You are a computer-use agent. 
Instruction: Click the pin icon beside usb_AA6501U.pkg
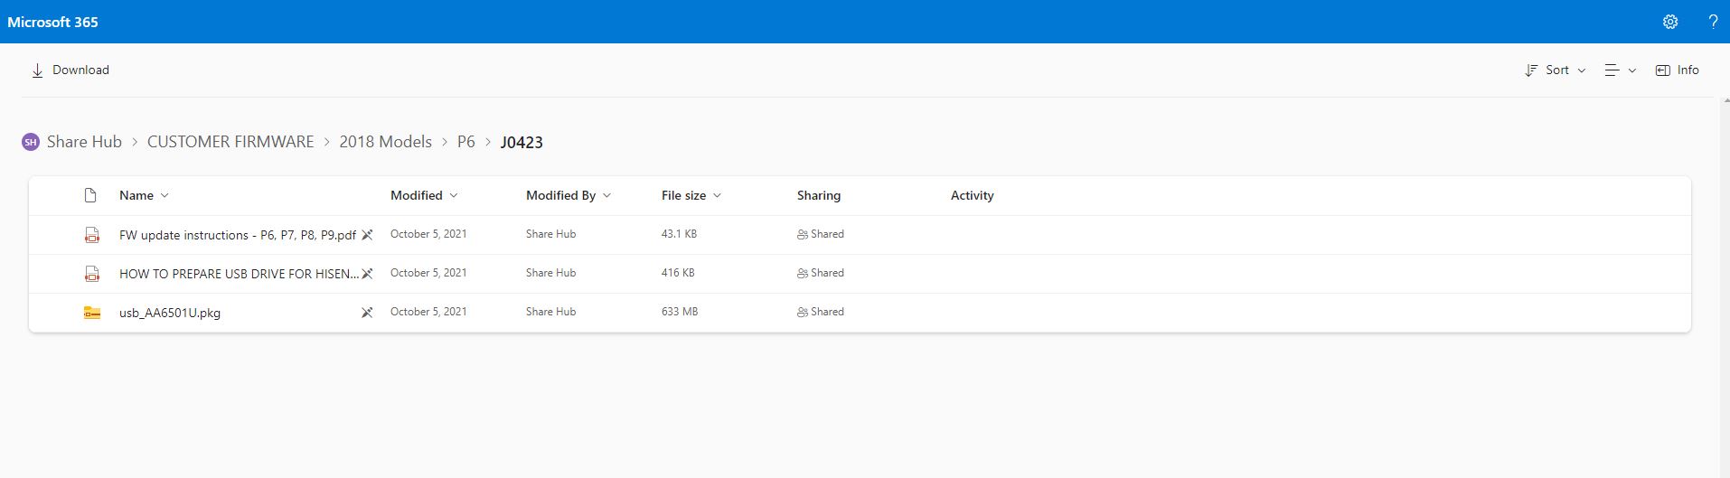[367, 313]
